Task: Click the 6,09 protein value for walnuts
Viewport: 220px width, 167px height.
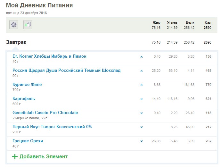Action: coord(191,141)
